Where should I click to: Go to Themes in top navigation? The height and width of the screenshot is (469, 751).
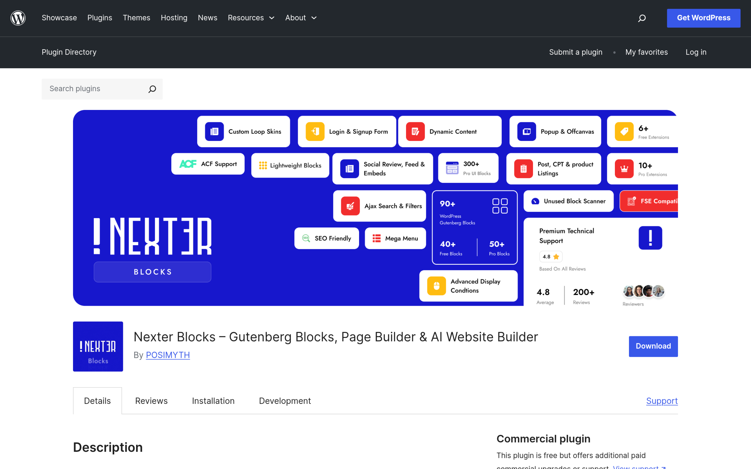pyautogui.click(x=136, y=18)
